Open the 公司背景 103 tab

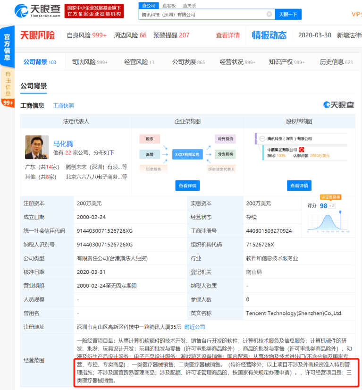[40, 62]
